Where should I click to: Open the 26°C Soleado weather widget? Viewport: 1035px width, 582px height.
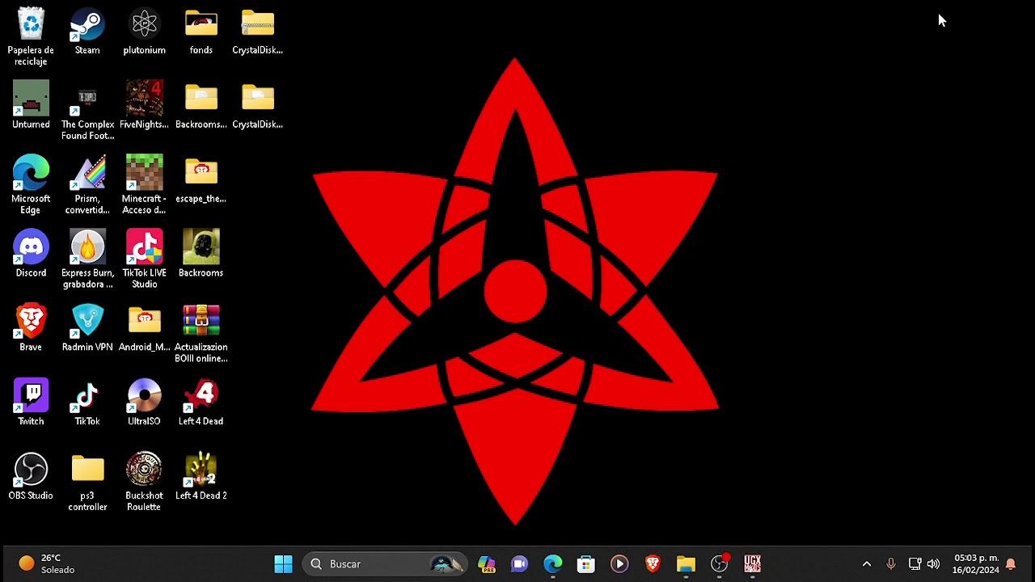click(48, 564)
